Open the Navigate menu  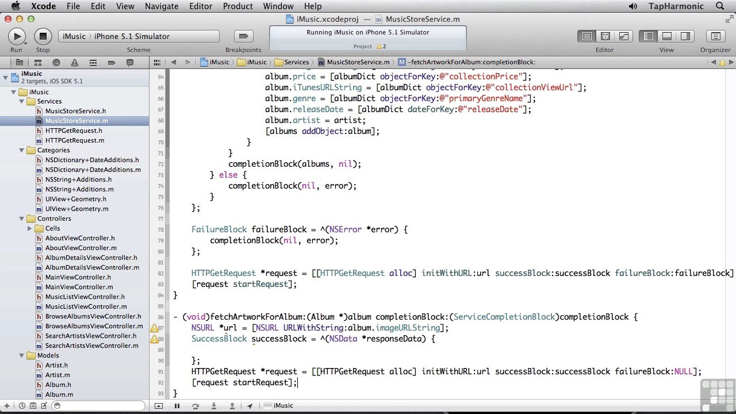point(162,6)
